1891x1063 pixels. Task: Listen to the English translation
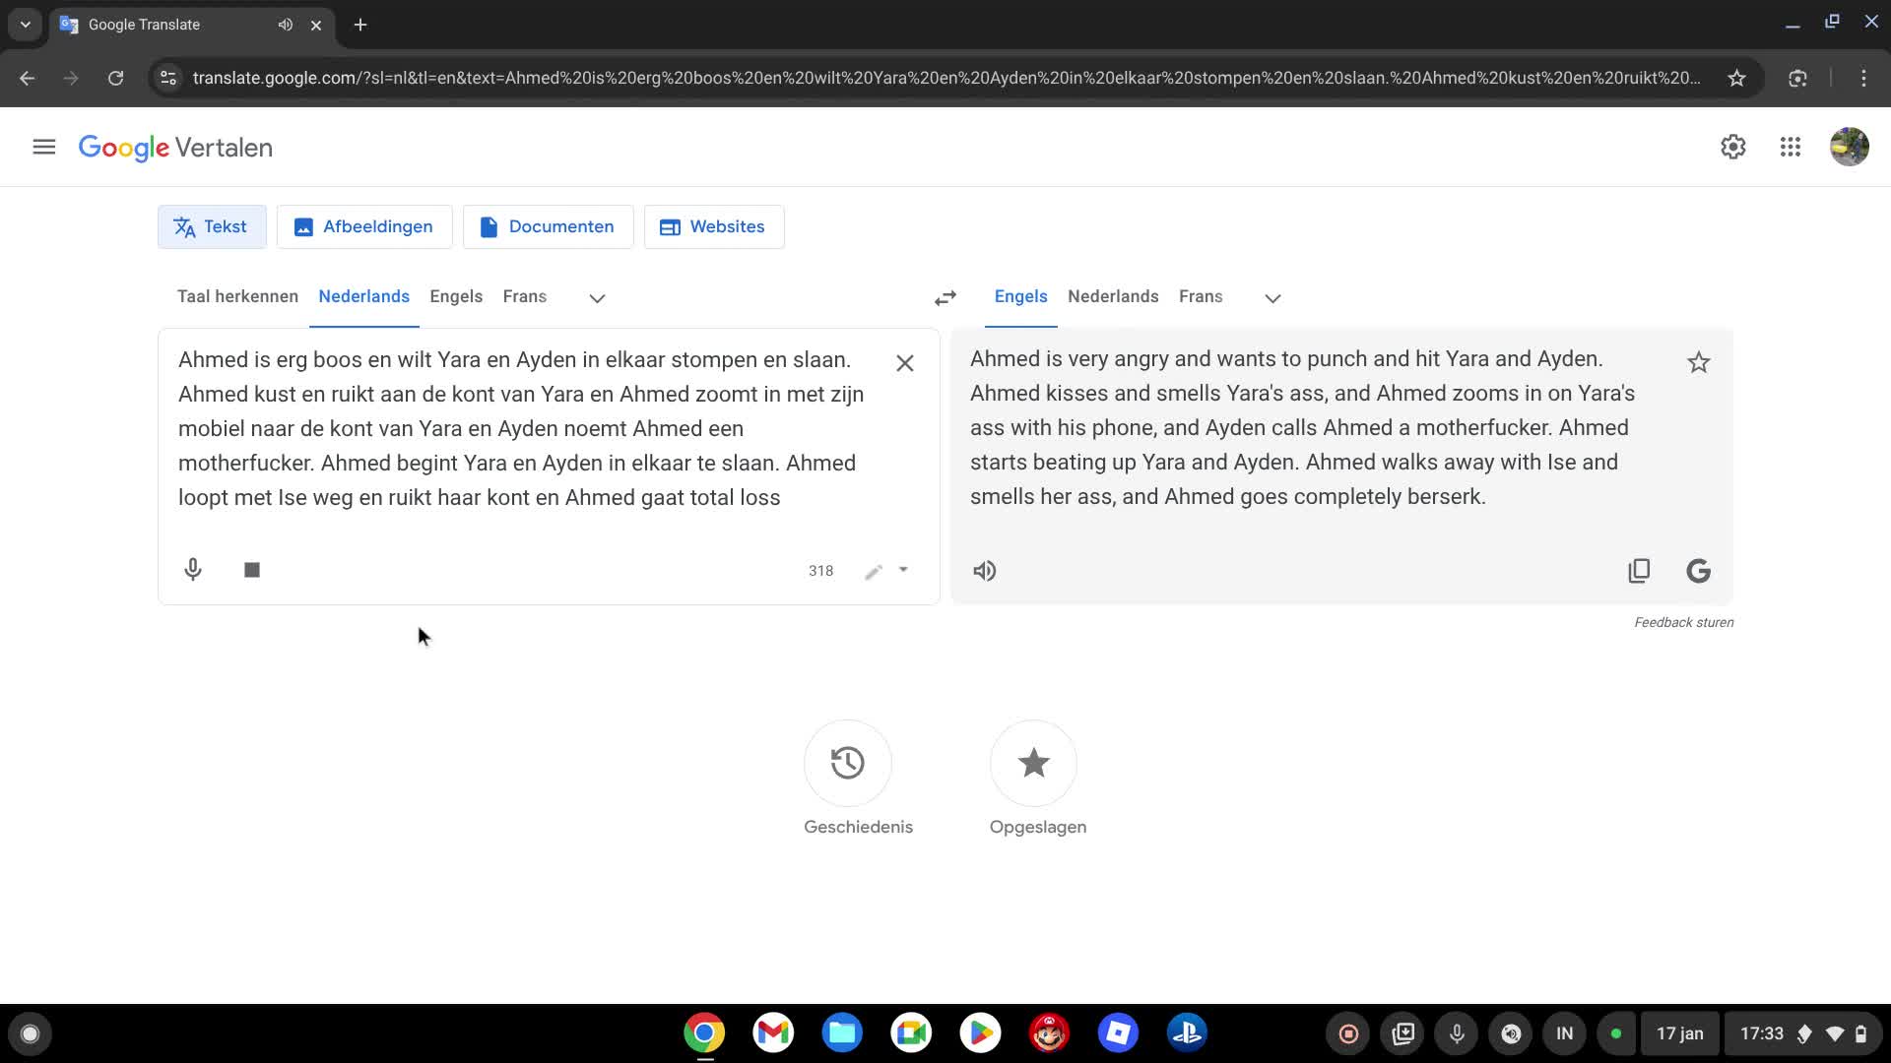coord(984,570)
